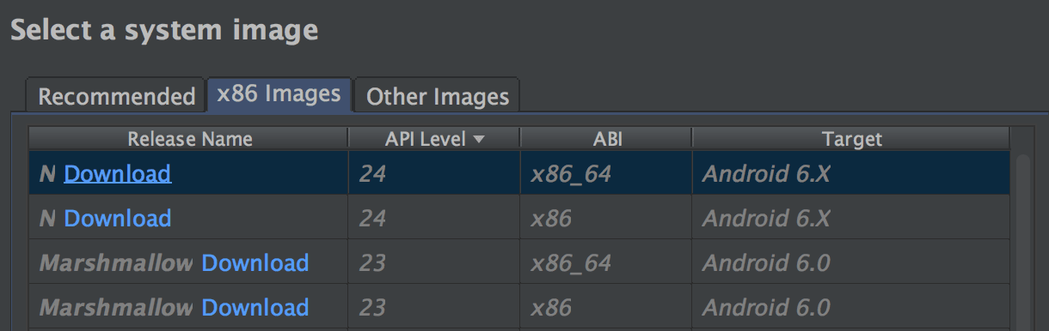This screenshot has width=1049, height=331.
Task: Sort by Target column header
Action: coord(851,138)
